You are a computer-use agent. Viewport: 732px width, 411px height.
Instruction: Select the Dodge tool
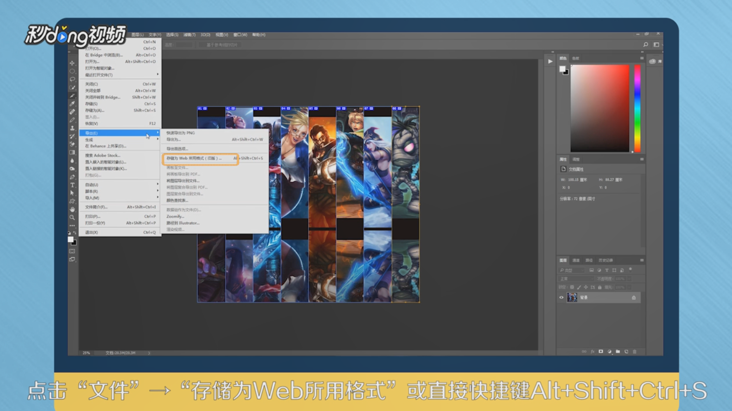[x=72, y=169]
